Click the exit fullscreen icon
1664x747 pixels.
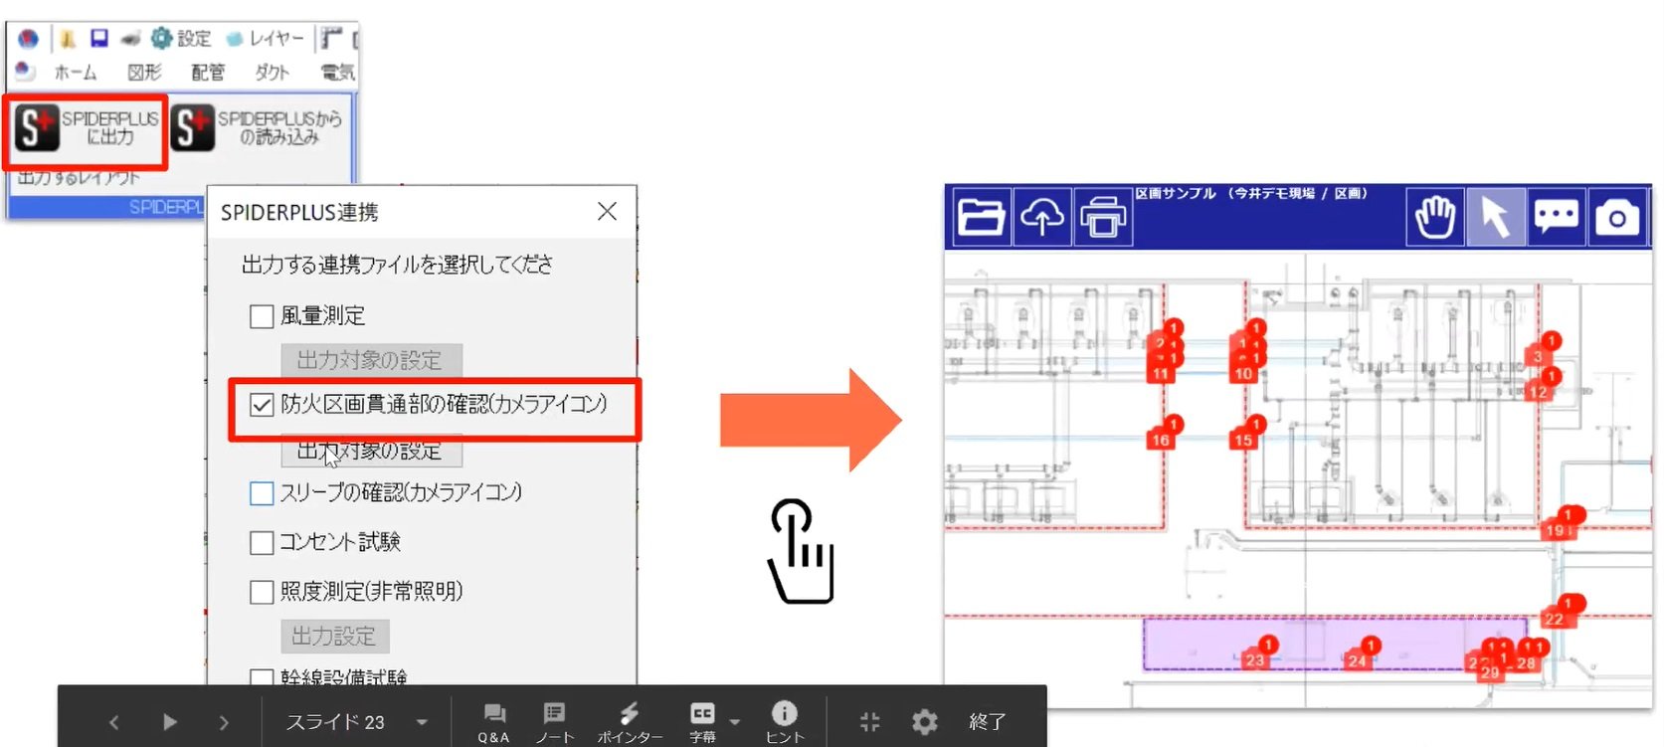click(x=870, y=722)
